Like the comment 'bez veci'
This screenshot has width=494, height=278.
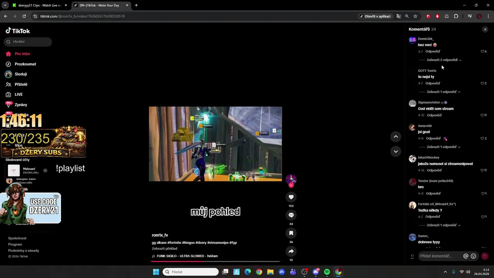[482, 51]
